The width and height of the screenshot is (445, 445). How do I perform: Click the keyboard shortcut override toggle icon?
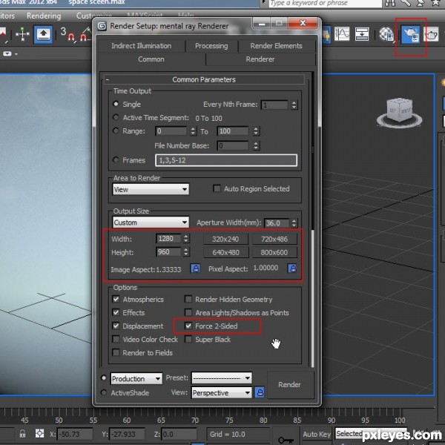tap(43, 34)
